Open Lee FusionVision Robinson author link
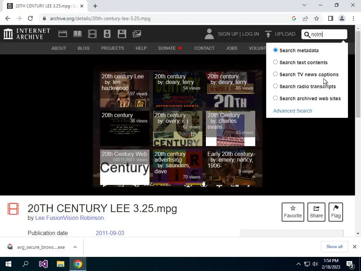The image size is (361, 271). pyautogui.click(x=70, y=218)
